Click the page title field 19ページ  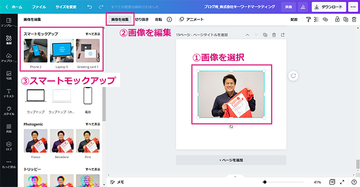202,35
